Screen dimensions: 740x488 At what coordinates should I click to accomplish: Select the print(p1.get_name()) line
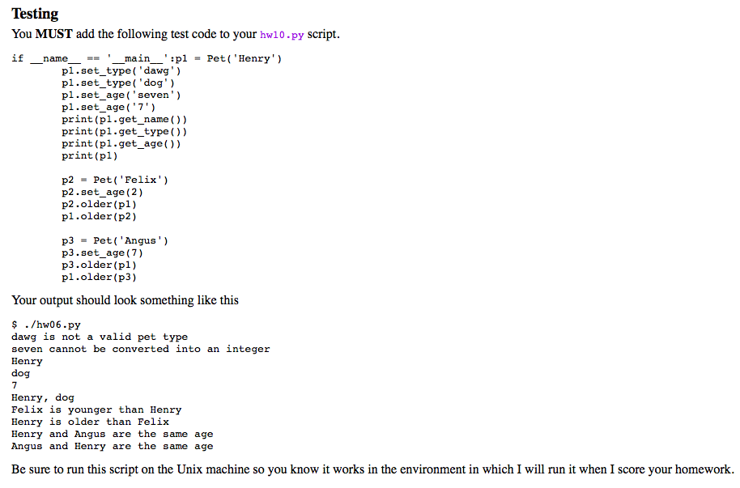124,119
